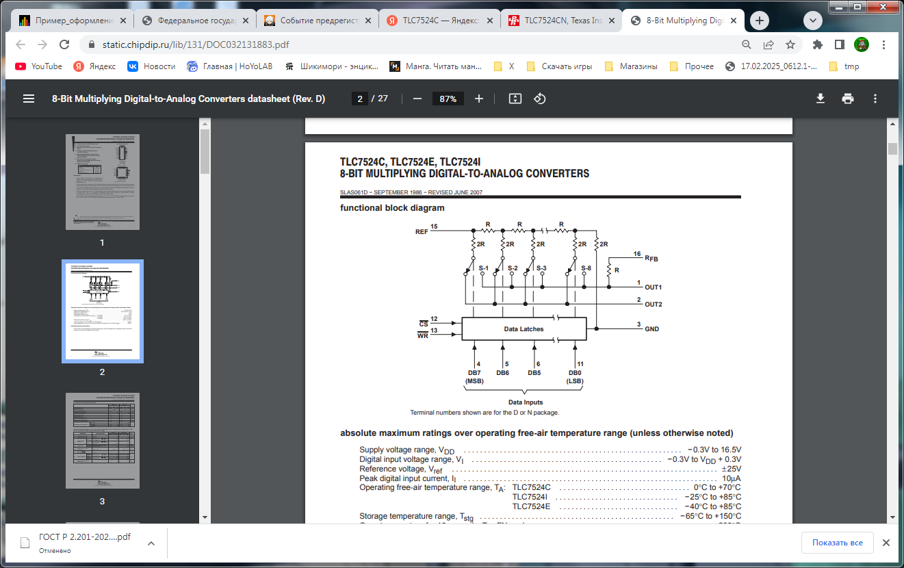Click 'Показать все' downloads button
904x568 pixels.
[x=838, y=543]
